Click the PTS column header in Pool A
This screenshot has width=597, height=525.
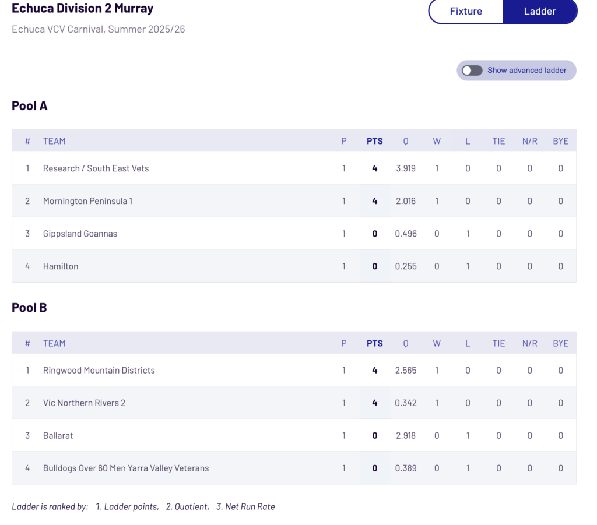point(375,141)
